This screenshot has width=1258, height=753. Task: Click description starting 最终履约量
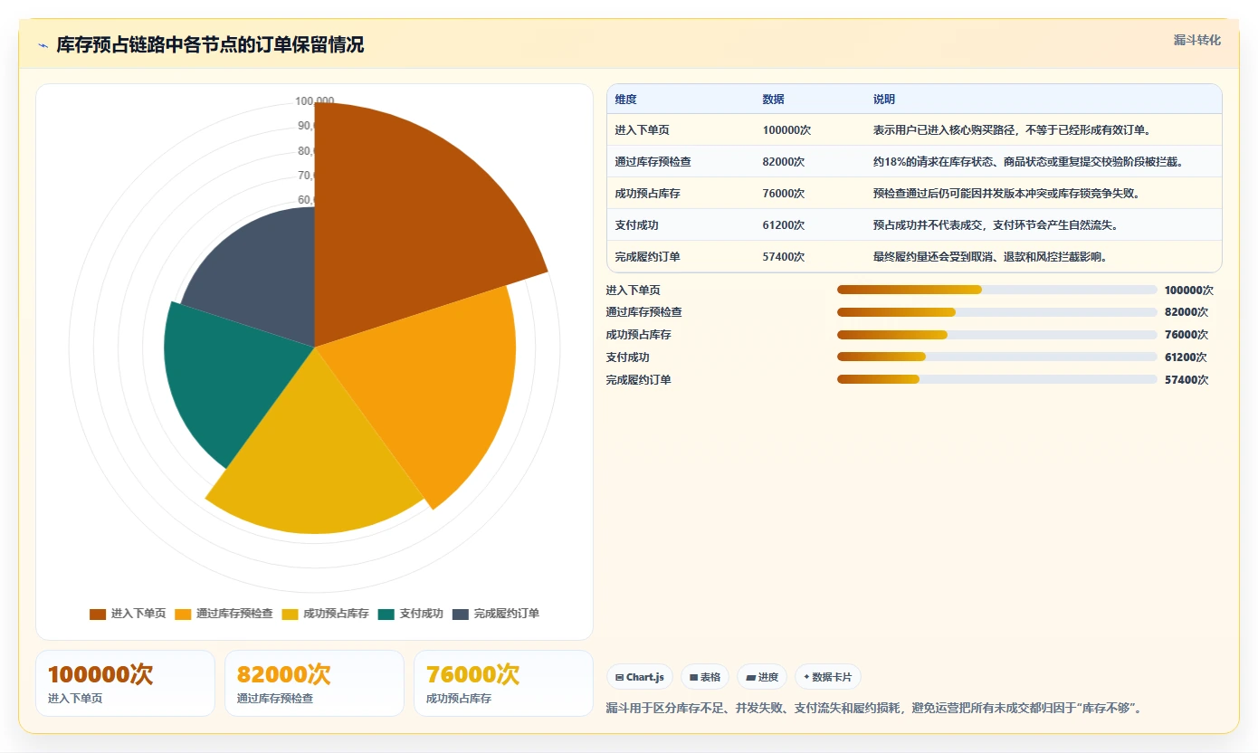tap(990, 257)
